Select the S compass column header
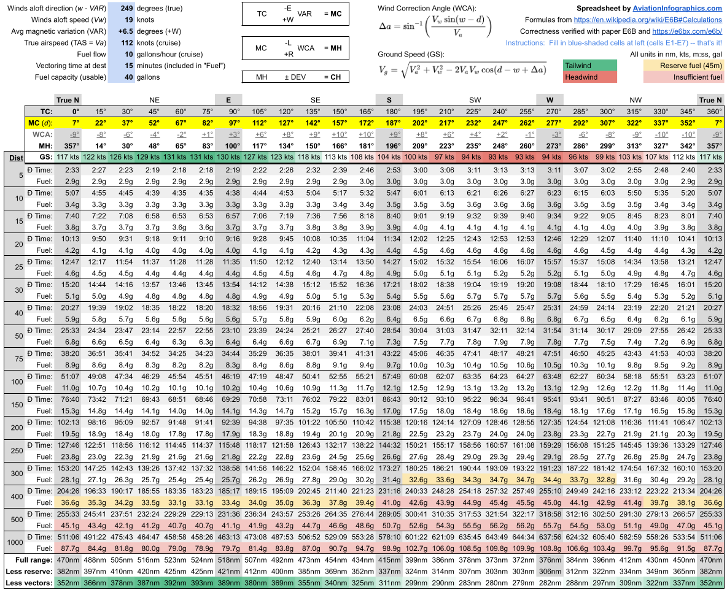The image size is (727, 592). (389, 100)
